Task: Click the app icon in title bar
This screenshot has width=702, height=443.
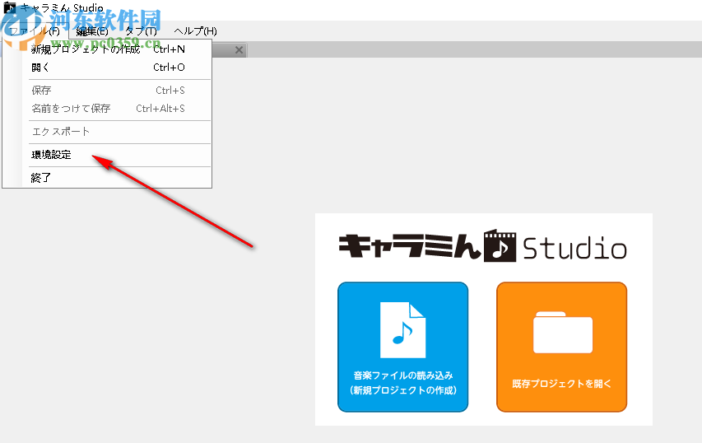Action: (x=9, y=8)
